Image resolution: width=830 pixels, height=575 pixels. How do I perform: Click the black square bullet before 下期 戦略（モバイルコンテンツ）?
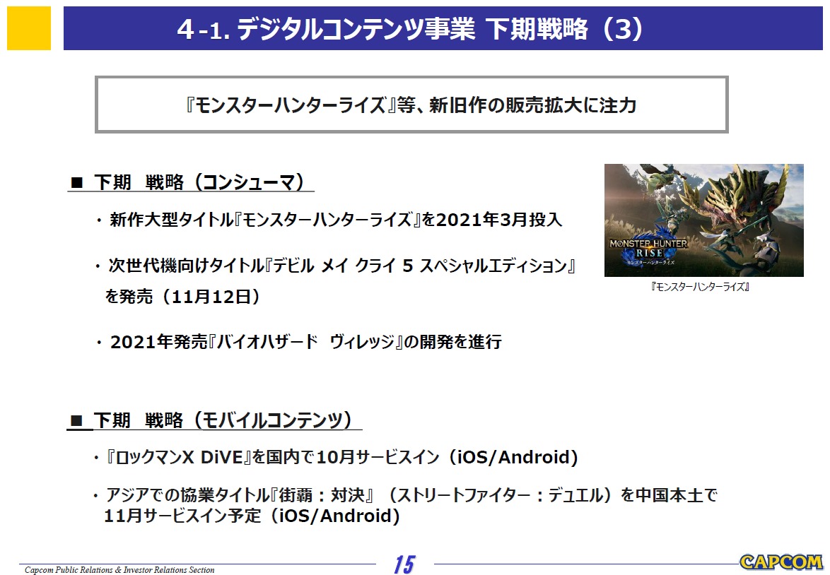[77, 421]
